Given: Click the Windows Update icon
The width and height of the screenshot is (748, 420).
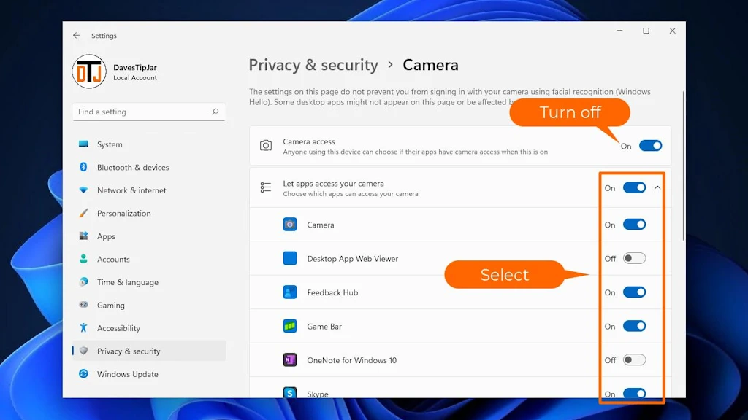Looking at the screenshot, I should pos(83,373).
